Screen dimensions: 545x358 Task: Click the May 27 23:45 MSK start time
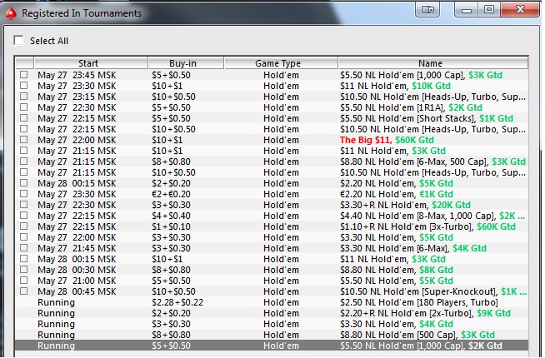pos(77,75)
